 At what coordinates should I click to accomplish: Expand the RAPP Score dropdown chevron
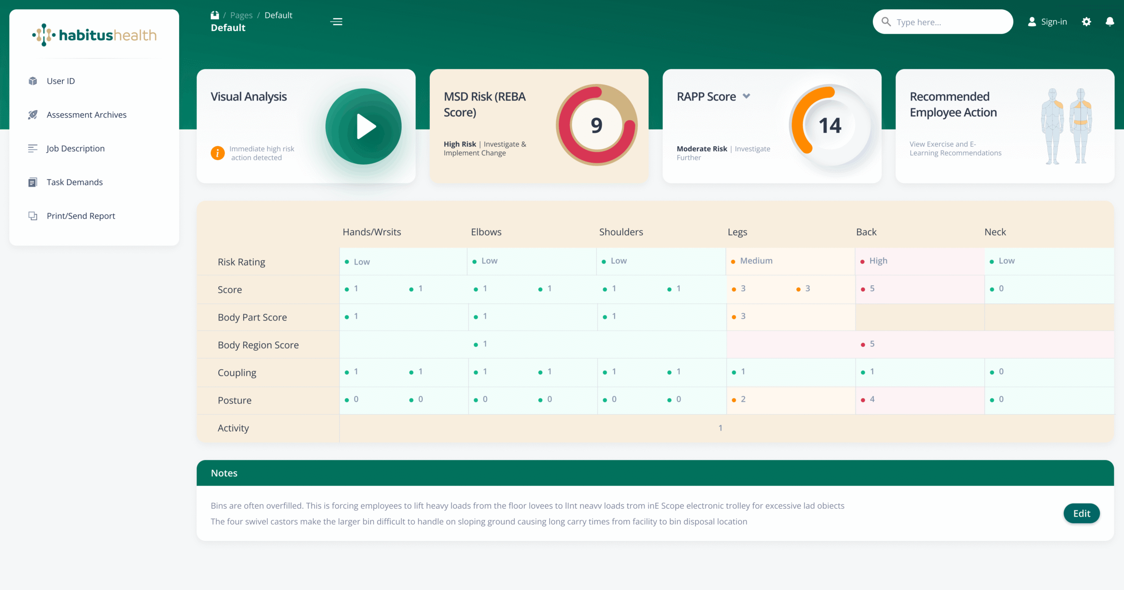(x=747, y=96)
